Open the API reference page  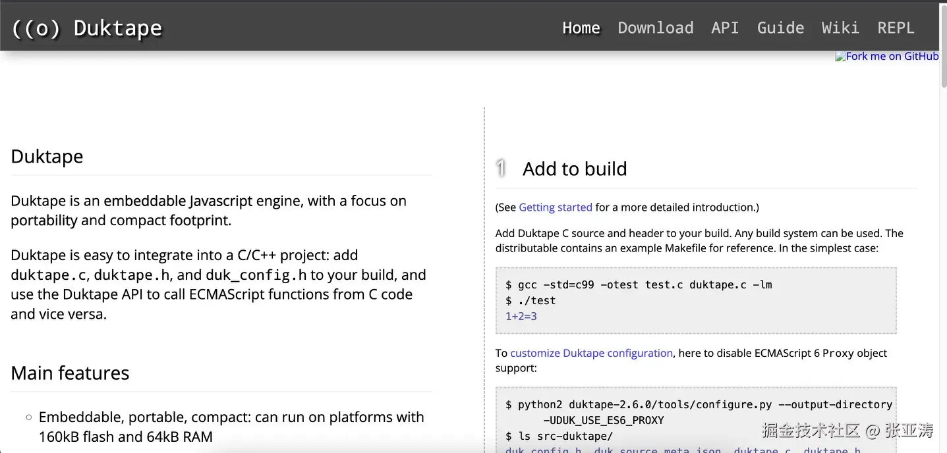tap(725, 28)
